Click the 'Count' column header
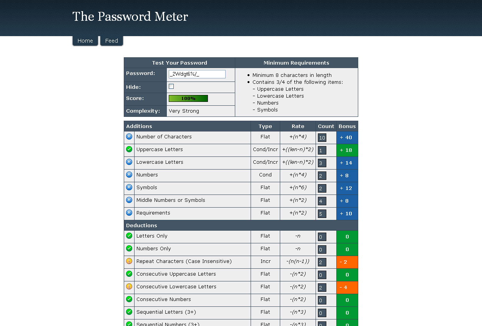Screen dimensions: 482x326 (x=326, y=126)
